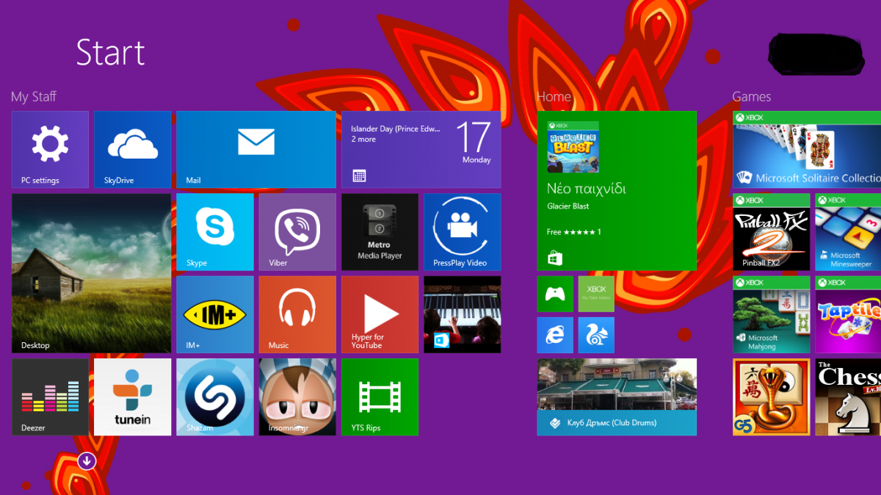Open the YTS Rips tile
This screenshot has height=495, width=881.
point(380,397)
